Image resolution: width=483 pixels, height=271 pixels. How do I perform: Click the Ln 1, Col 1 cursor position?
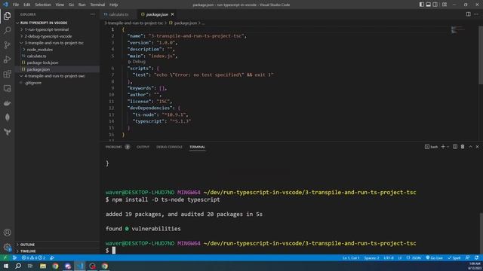pos(351,257)
